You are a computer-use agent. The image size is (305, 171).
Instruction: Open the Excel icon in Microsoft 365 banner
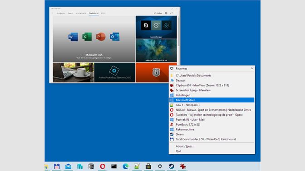pyautogui.click(x=87, y=37)
